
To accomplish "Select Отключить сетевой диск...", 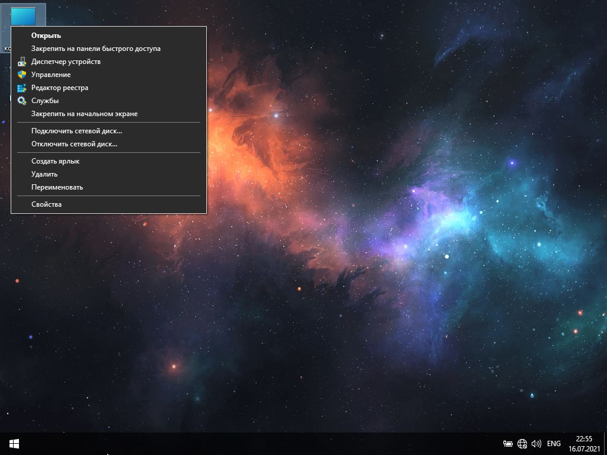I will tap(74, 144).
